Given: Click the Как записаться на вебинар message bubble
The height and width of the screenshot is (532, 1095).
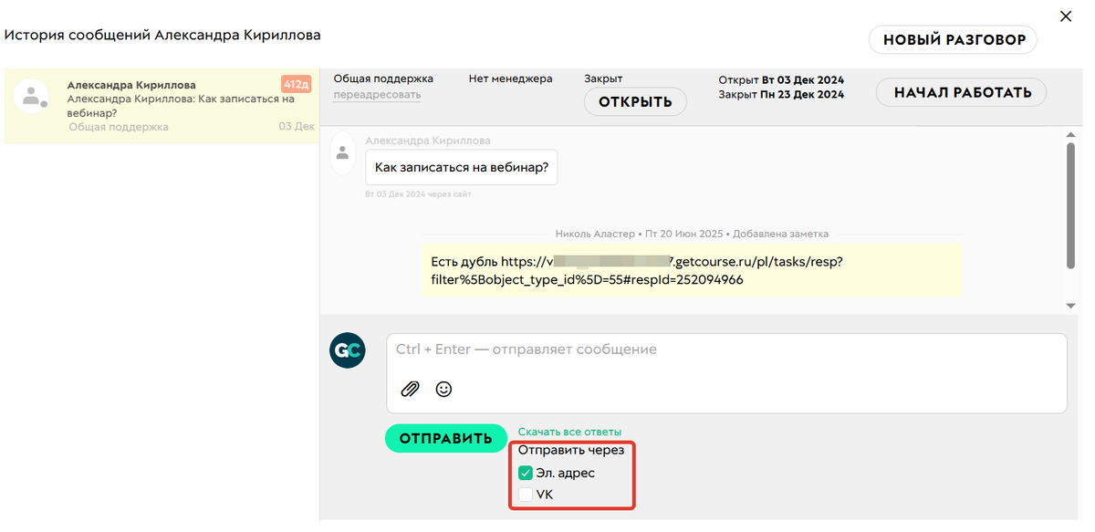Looking at the screenshot, I should 462,169.
